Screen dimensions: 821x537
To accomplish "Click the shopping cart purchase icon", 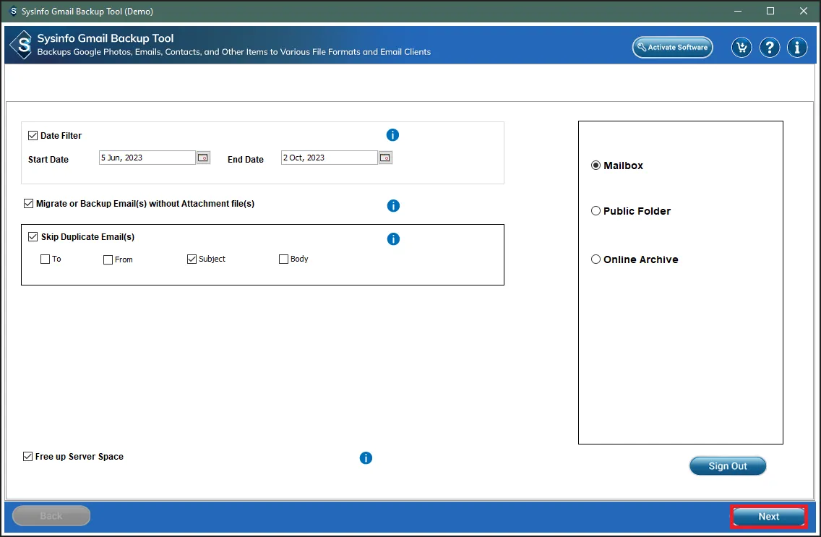I will [742, 48].
